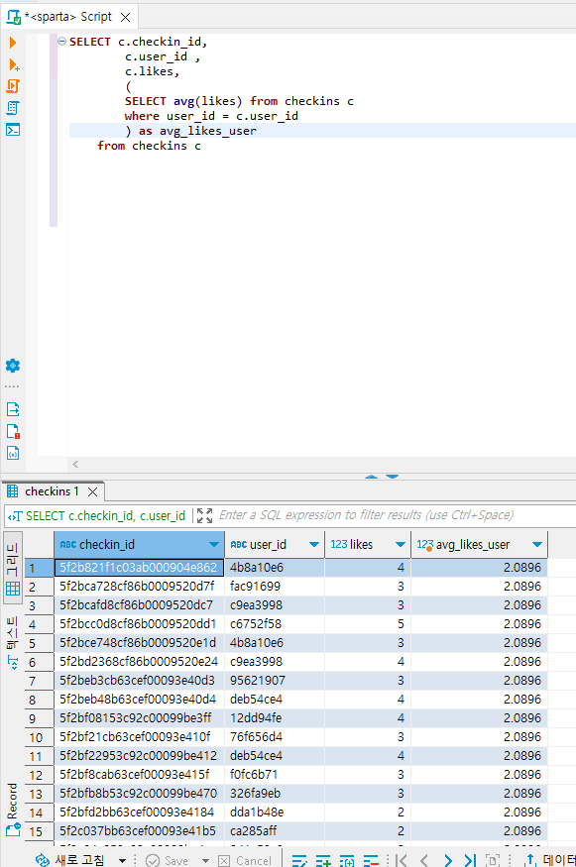576x867 pixels.
Task: Switch to the text view side tab
Action: point(13,642)
